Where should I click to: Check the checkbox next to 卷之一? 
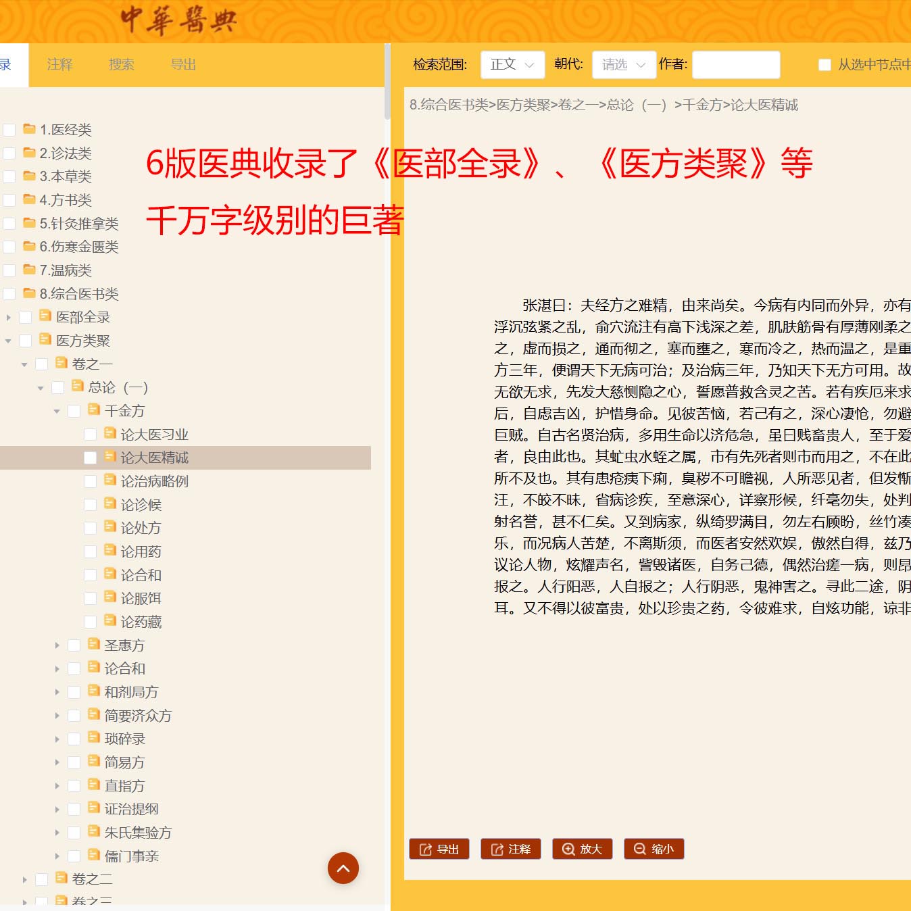pyautogui.click(x=41, y=364)
